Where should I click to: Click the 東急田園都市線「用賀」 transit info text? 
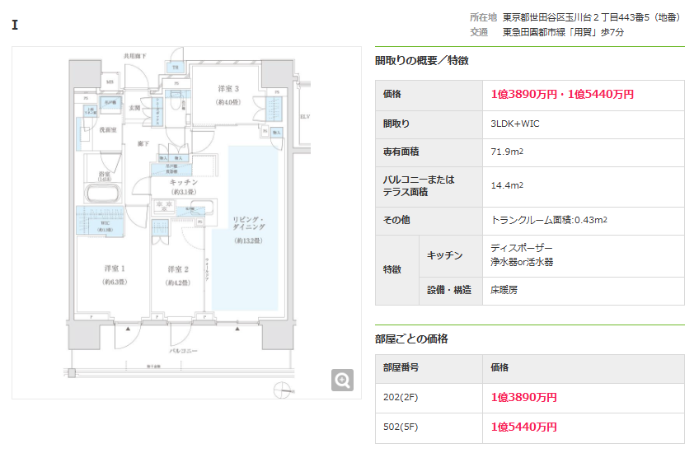point(547,32)
